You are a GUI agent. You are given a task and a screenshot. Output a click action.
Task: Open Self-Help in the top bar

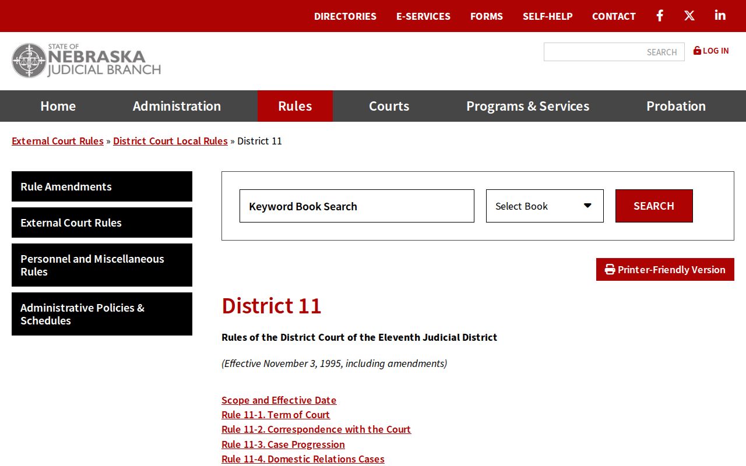click(548, 16)
